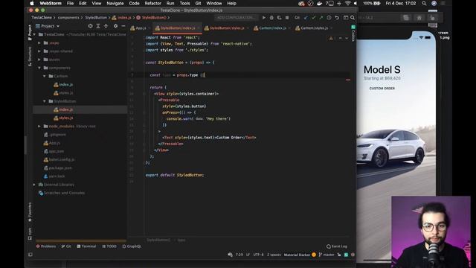
Task: Expand the .expo-shared folder
Action: (39, 51)
